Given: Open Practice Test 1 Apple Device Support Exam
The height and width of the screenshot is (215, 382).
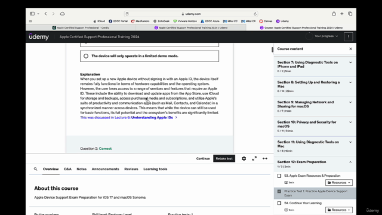Looking at the screenshot, I should 316,193.
